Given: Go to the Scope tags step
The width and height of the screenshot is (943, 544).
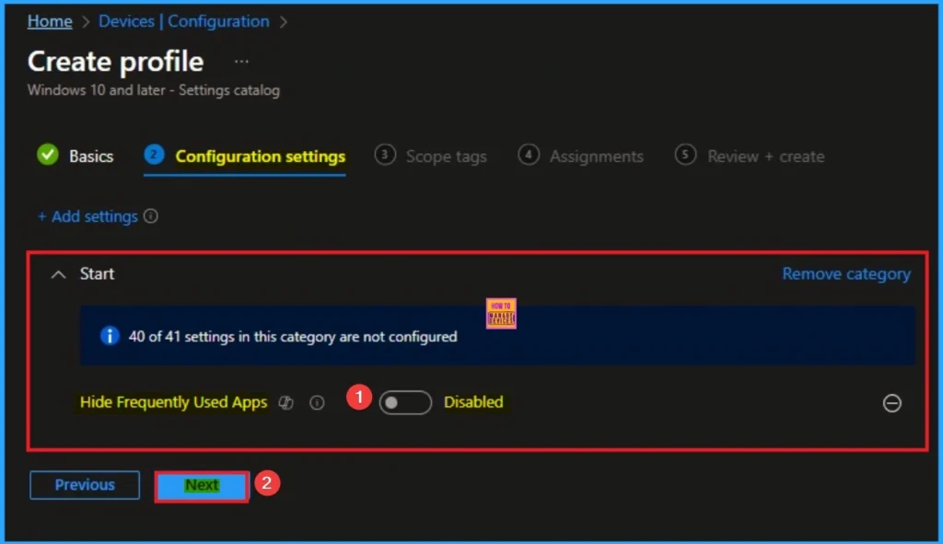Looking at the screenshot, I should pos(431,156).
